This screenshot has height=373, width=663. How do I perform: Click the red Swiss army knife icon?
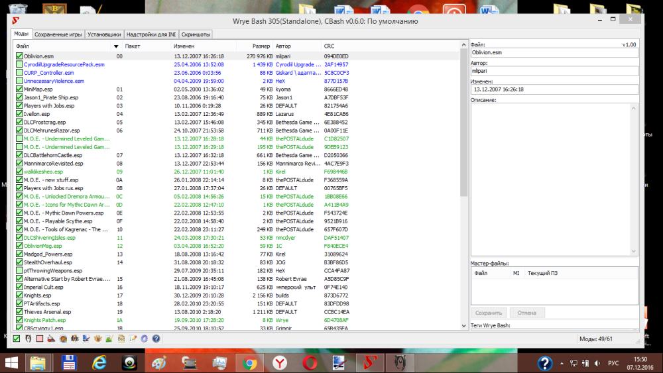pos(51,339)
